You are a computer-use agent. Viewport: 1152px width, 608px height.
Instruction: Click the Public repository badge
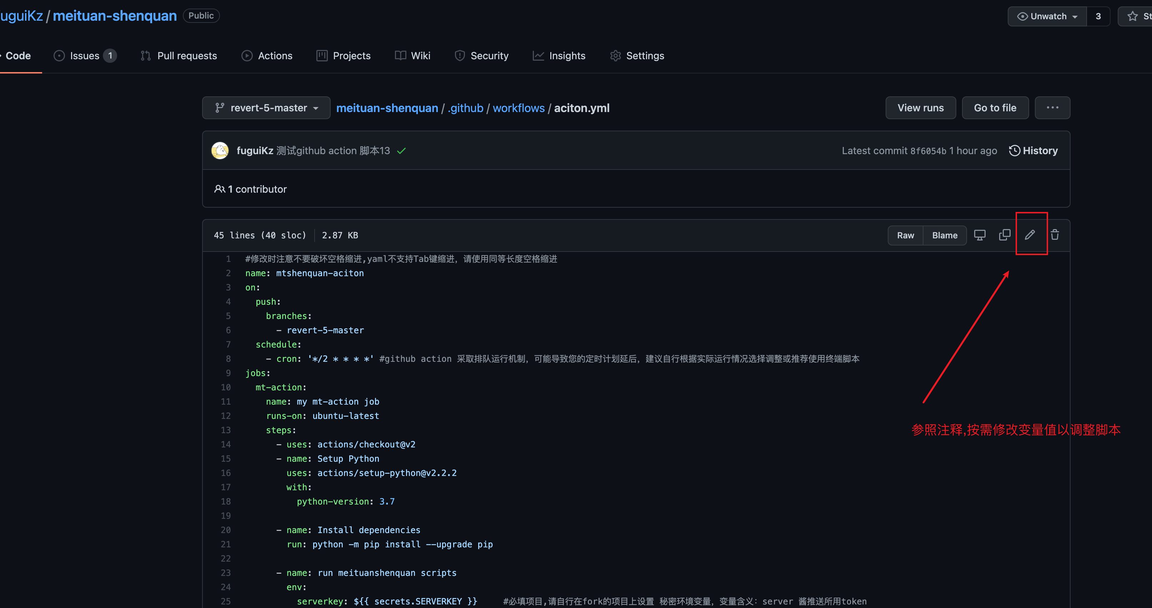[201, 16]
